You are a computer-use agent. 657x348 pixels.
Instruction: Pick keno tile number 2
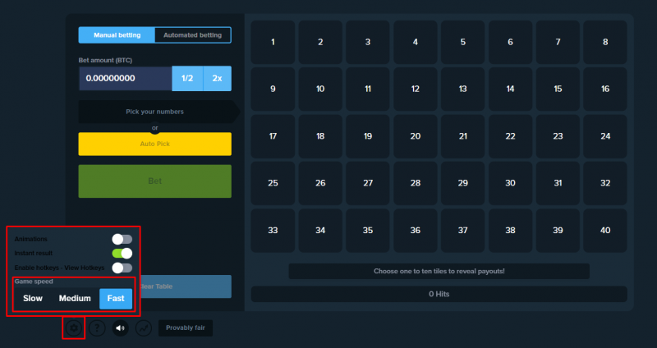pyautogui.click(x=320, y=42)
